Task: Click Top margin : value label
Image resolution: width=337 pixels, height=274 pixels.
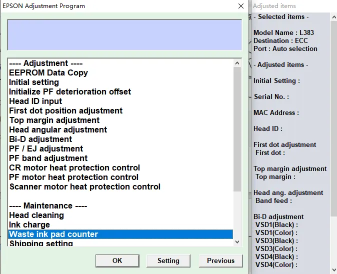Action: coord(275,177)
